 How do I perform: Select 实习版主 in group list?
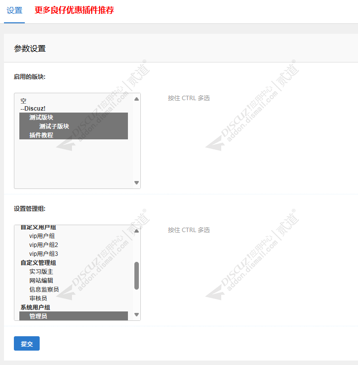[73, 271]
